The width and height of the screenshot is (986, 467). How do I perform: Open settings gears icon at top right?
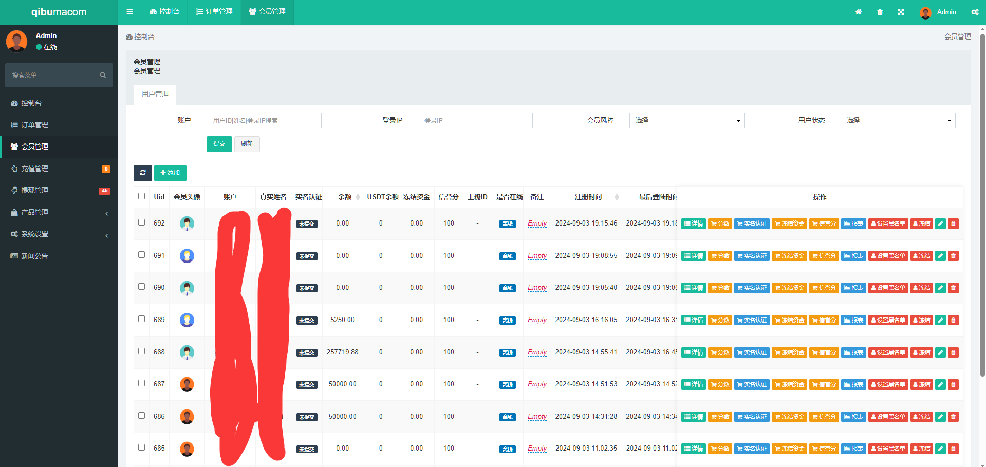975,12
